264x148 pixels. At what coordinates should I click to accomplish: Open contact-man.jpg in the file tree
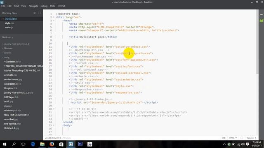13,79
